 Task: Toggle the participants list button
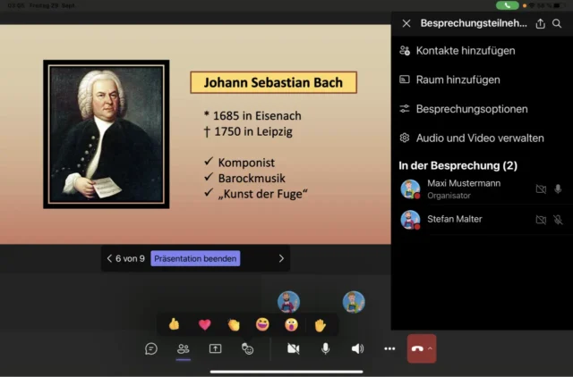(183, 349)
